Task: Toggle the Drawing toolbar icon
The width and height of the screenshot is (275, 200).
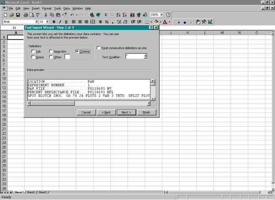Action: click(x=145, y=15)
